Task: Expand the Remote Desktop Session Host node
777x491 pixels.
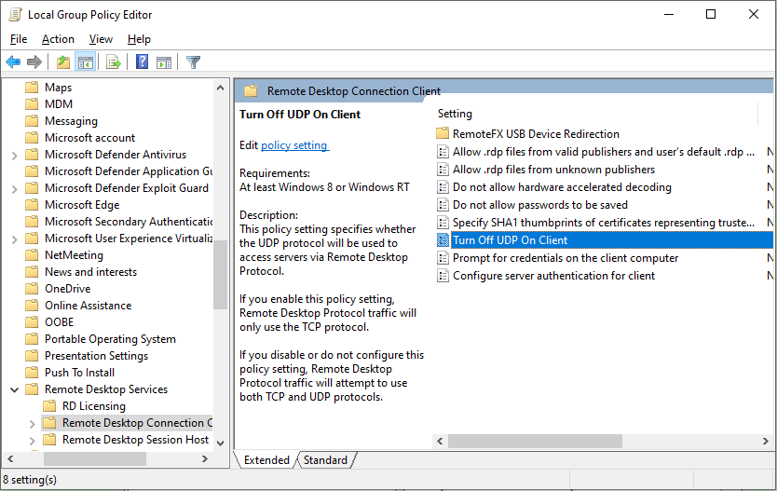Action: pyautogui.click(x=33, y=440)
